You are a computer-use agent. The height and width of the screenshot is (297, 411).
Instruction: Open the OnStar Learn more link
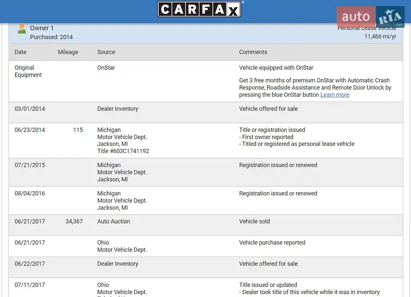tap(334, 95)
